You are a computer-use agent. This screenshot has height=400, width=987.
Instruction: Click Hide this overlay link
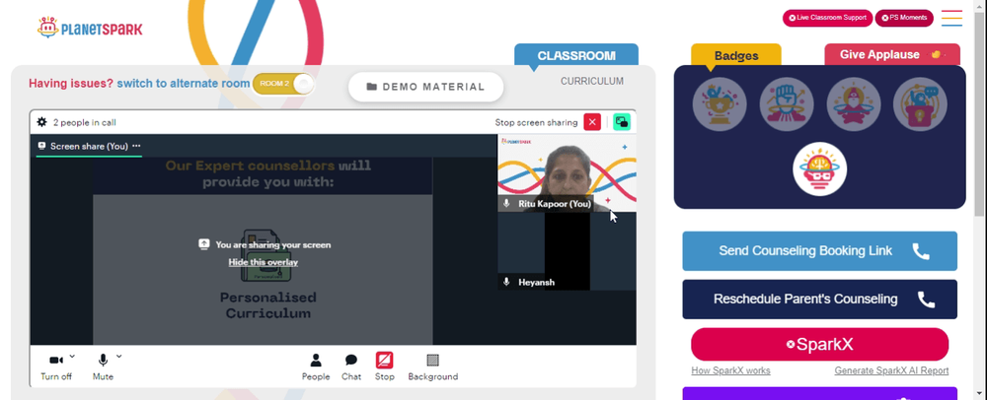[264, 262]
